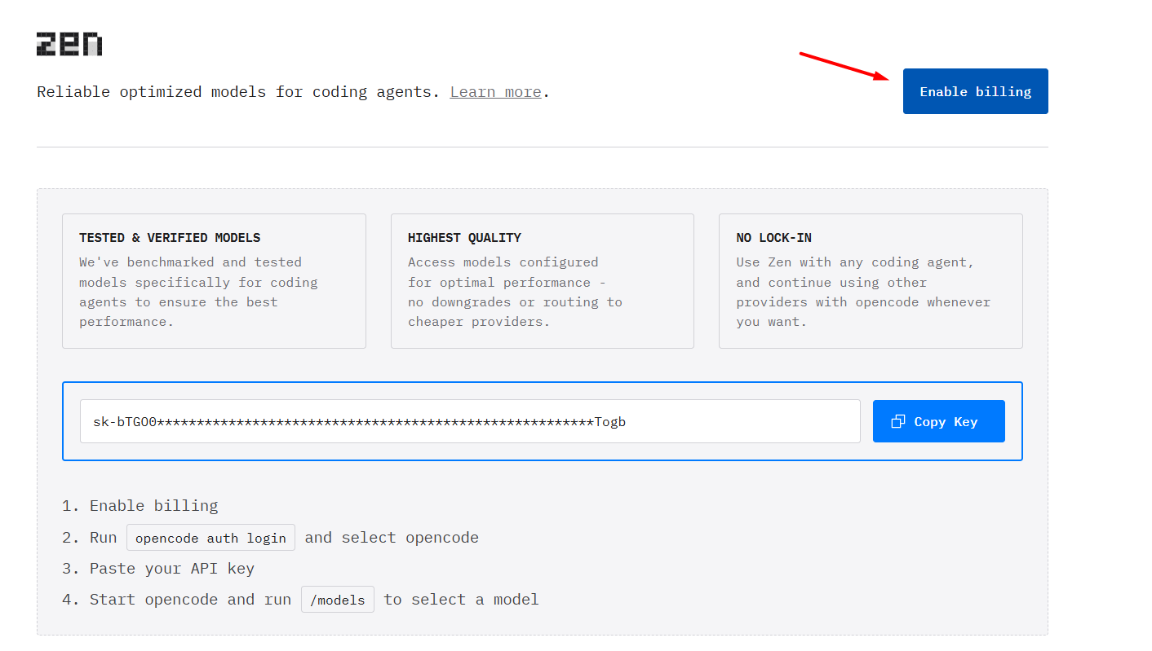Screen dimensions: 1152x651
Task: Click the Copy Key button label
Action: pos(946,421)
